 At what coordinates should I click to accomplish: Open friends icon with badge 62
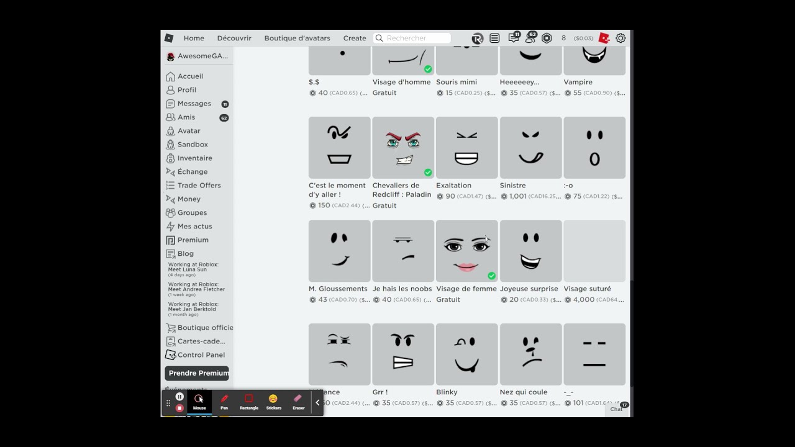(530, 37)
